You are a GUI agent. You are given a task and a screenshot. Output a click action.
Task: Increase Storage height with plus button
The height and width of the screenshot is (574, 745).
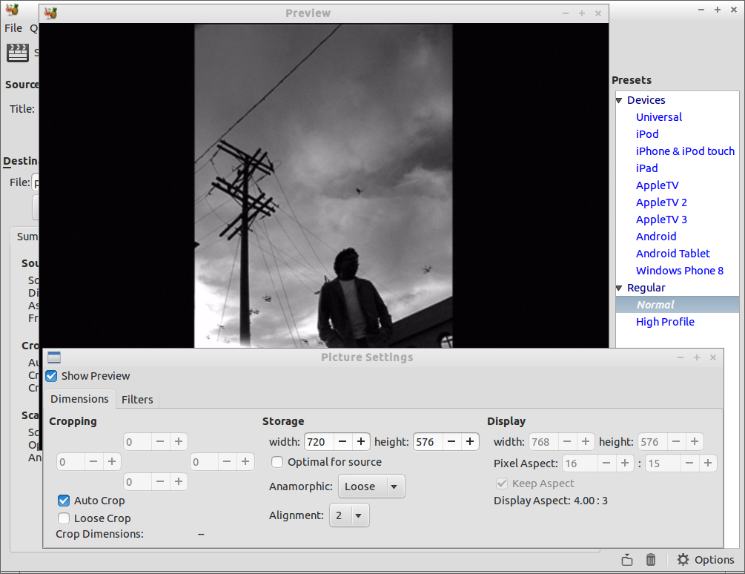[470, 442]
